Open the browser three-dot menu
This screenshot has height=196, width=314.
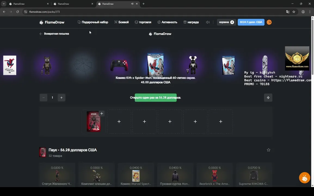[x=310, y=12]
